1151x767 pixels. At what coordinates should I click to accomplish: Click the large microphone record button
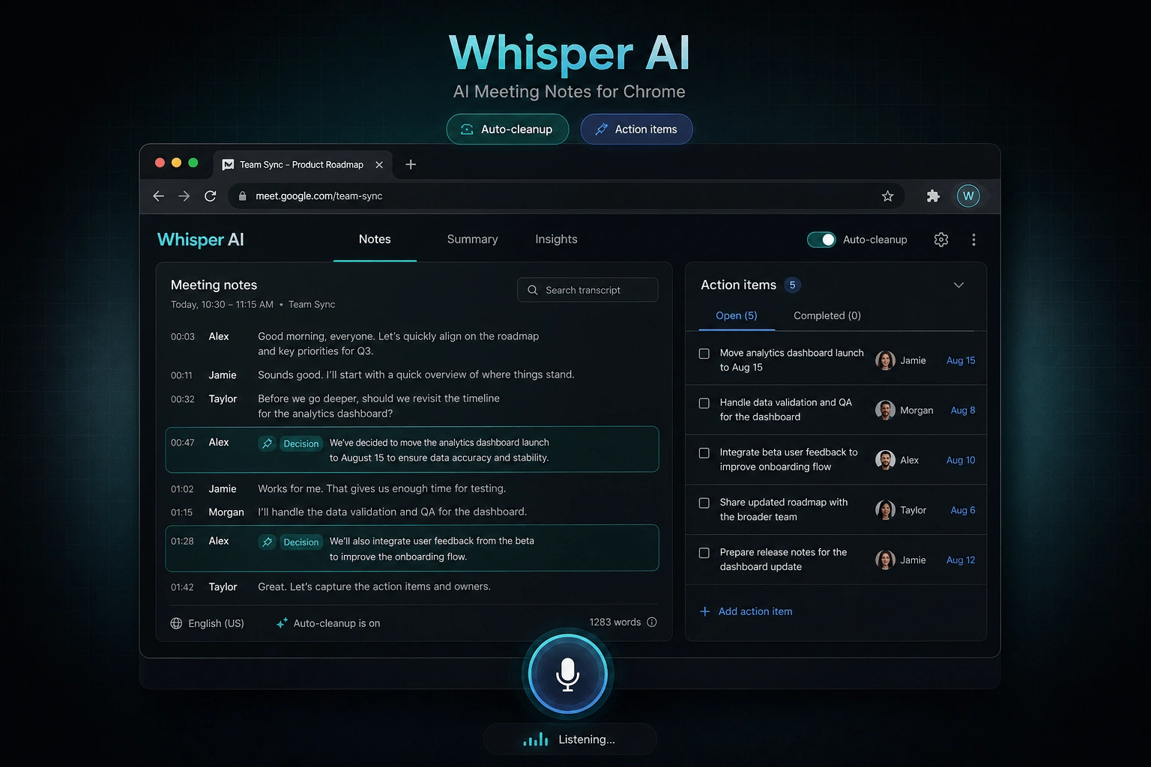[567, 674]
